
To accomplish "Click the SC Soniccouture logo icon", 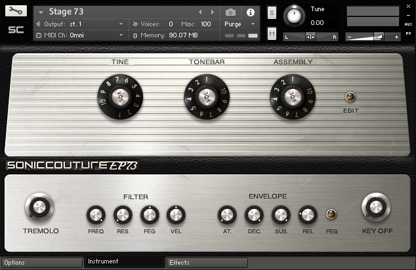I will 16,29.
